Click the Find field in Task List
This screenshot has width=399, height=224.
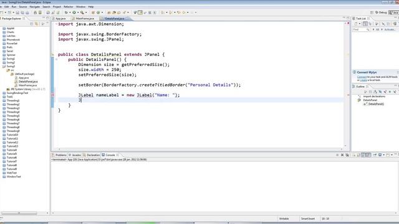361,29
